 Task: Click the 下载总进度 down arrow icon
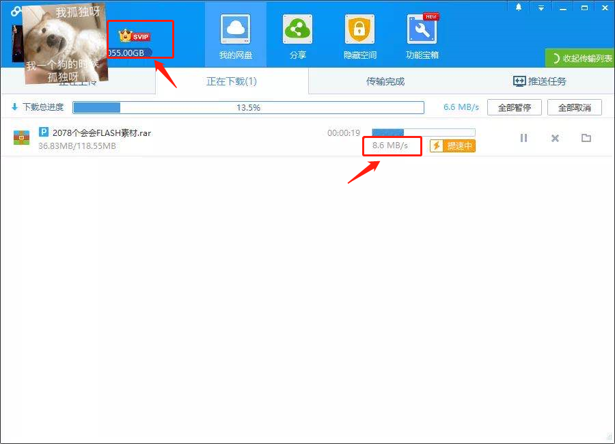[14, 107]
